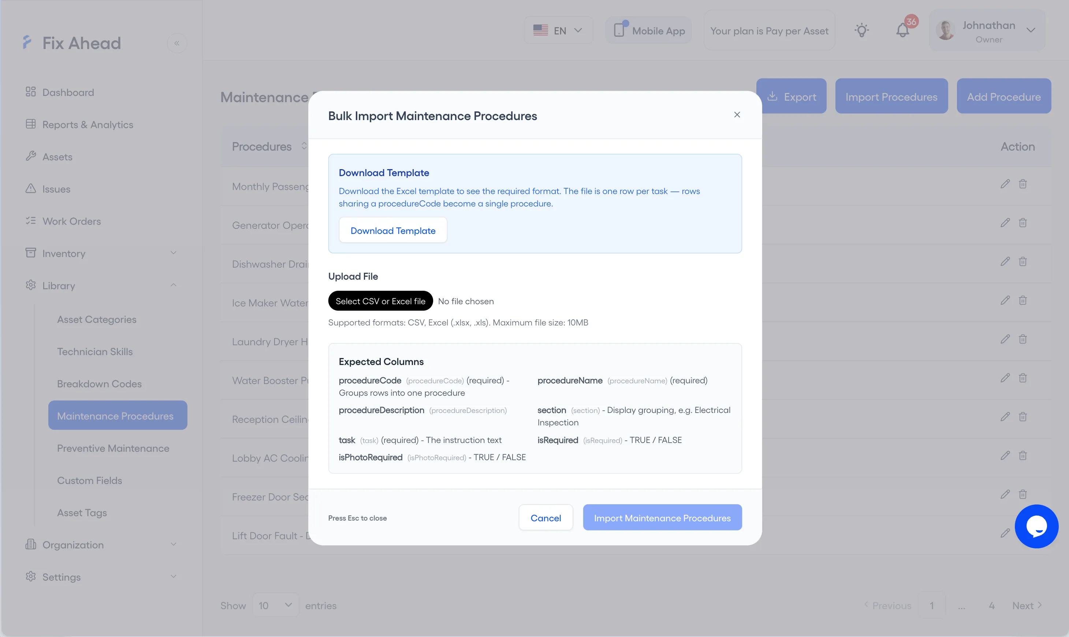Edit the Freezer Door Seal procedure row
1069x637 pixels.
coord(1005,494)
